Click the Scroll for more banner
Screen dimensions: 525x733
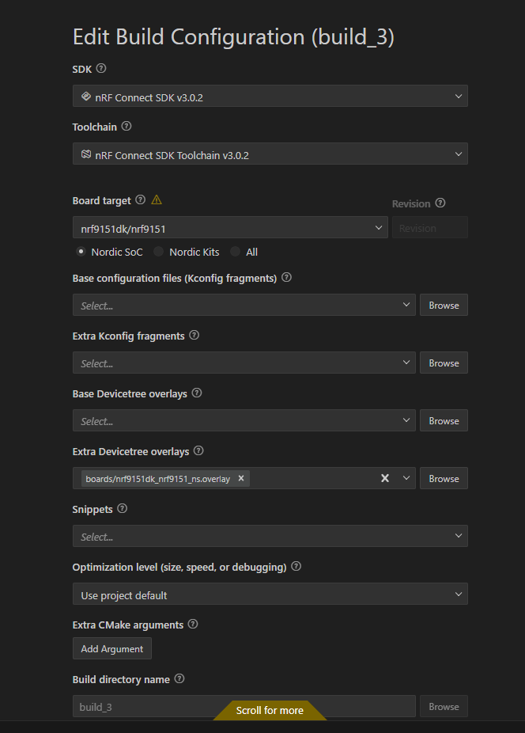(270, 710)
